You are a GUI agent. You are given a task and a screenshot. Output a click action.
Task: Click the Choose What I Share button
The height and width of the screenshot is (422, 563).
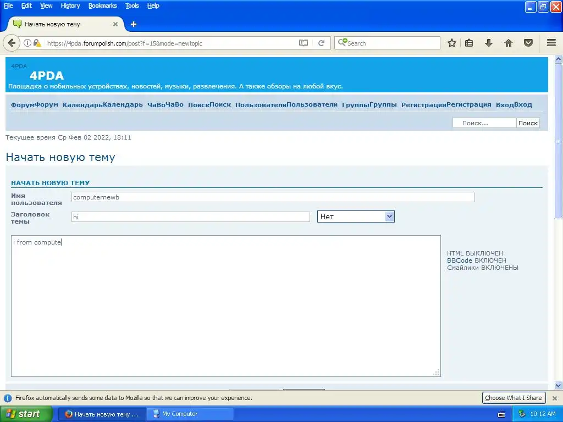click(514, 398)
